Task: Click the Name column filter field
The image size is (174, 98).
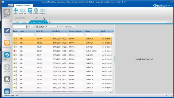Action: 27,35
